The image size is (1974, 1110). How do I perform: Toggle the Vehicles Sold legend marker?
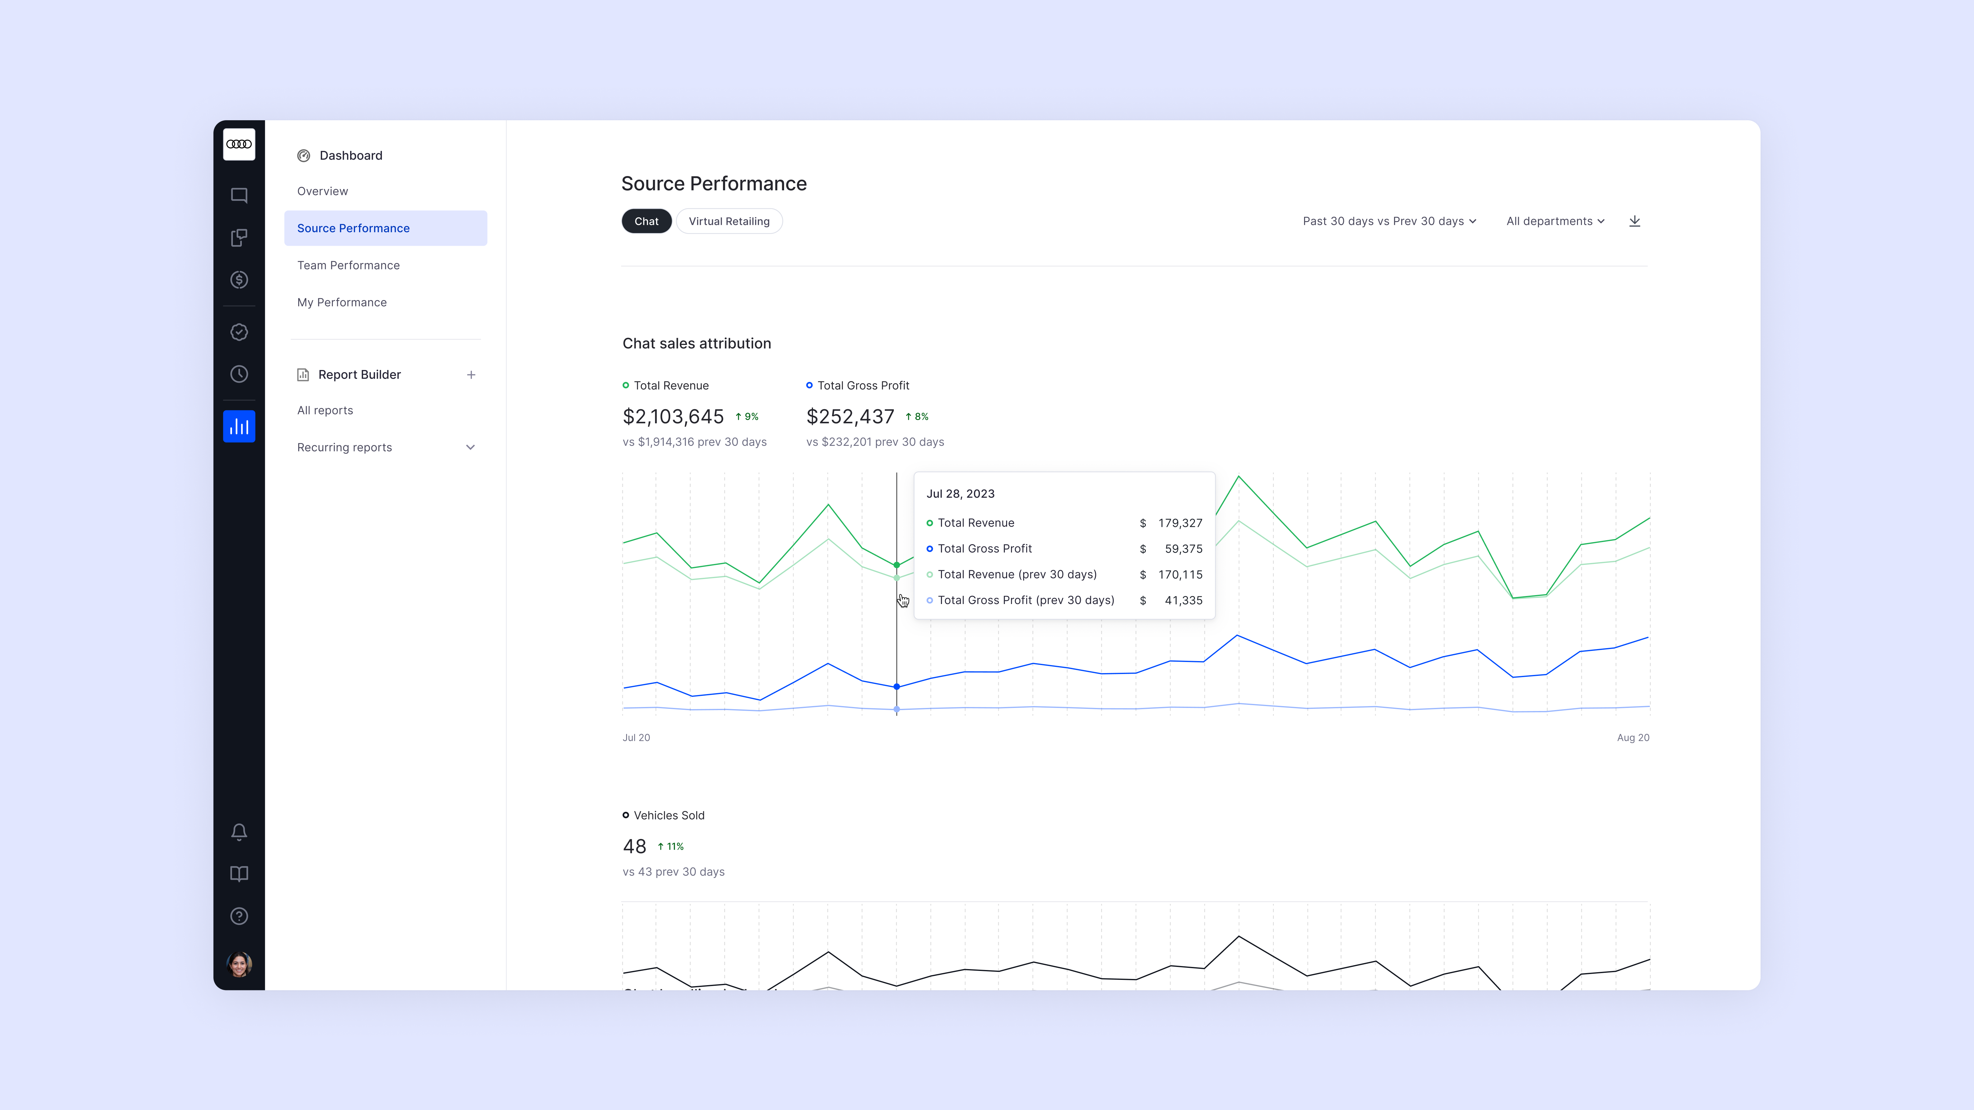click(x=626, y=815)
